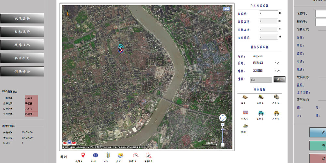Pick the teal car target icon
The height and width of the screenshot is (163, 326).
[x=261, y=113]
